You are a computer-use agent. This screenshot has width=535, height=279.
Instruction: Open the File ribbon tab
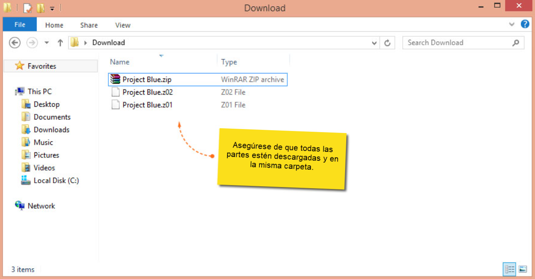[20, 25]
